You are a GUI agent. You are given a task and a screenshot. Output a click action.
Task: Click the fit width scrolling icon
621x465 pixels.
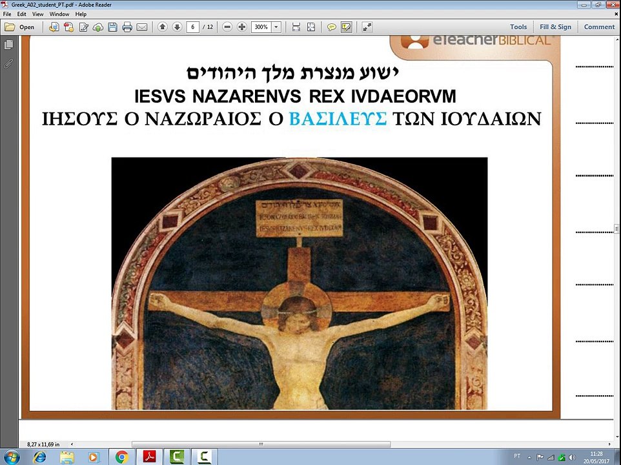[296, 27]
